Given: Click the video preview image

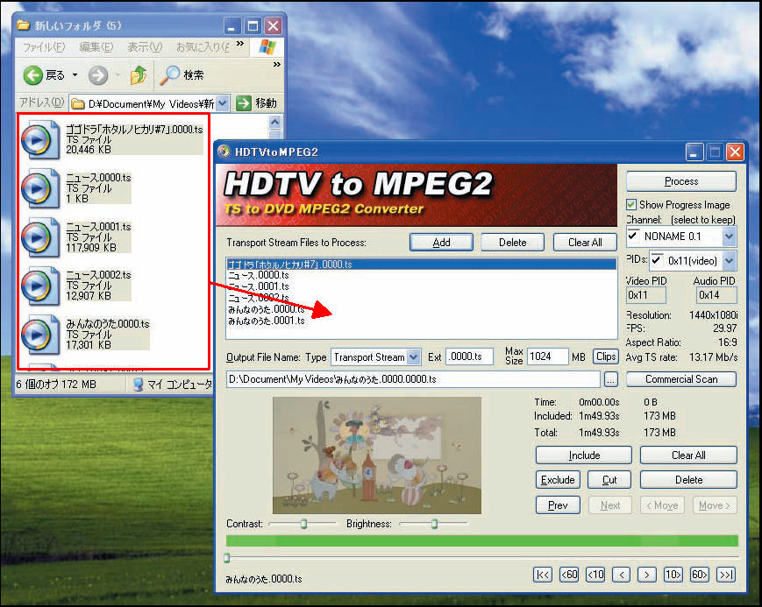Looking at the screenshot, I should tap(377, 455).
